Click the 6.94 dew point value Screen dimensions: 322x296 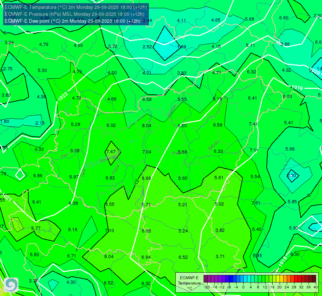pos(146,257)
